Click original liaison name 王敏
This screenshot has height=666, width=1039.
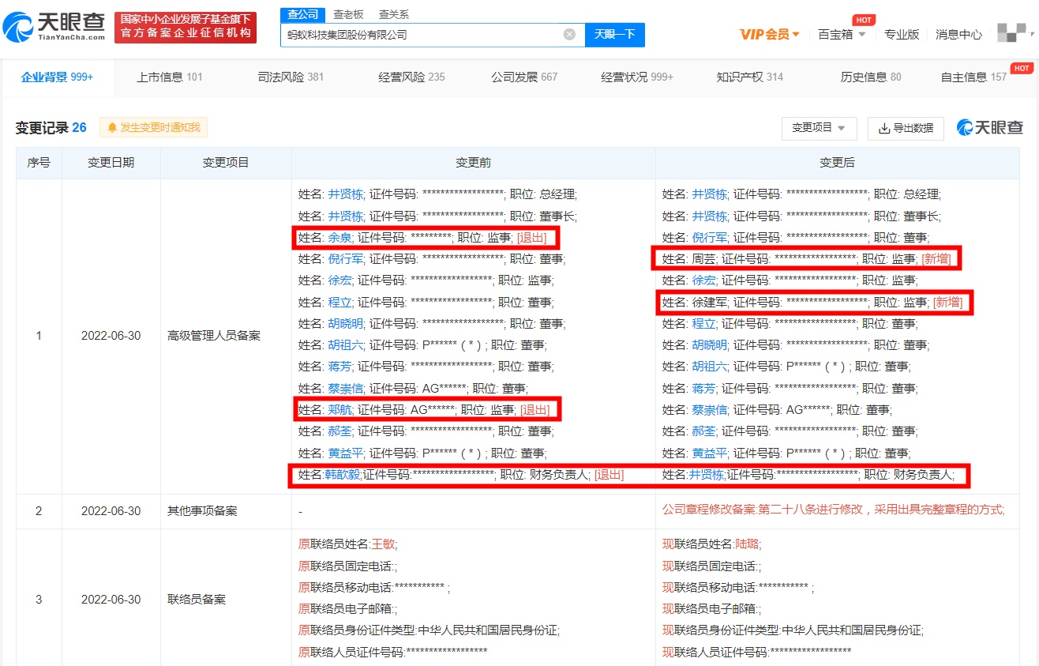click(x=382, y=544)
